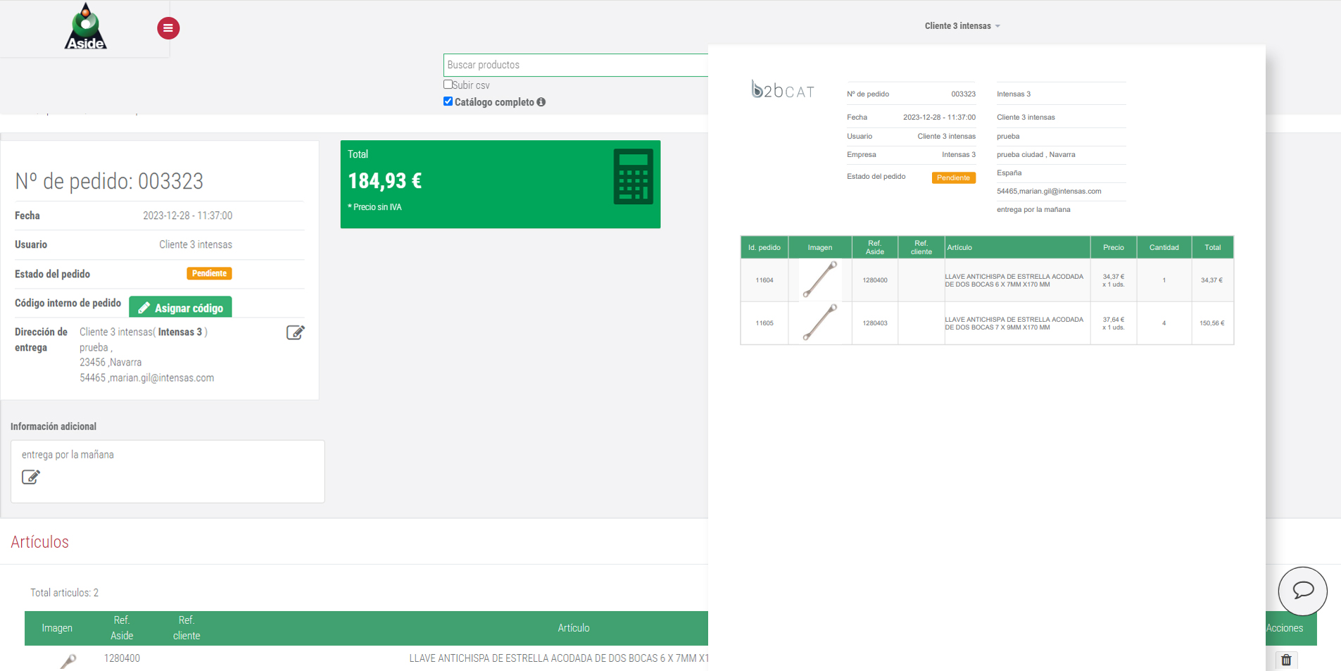Type in the Buscar productos field
Image resolution: width=1341 pixels, height=671 pixels.
tap(575, 65)
